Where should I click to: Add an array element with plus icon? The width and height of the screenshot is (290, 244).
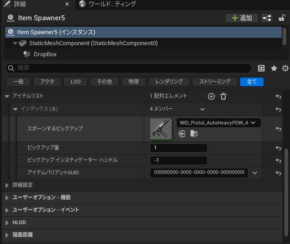point(211,96)
